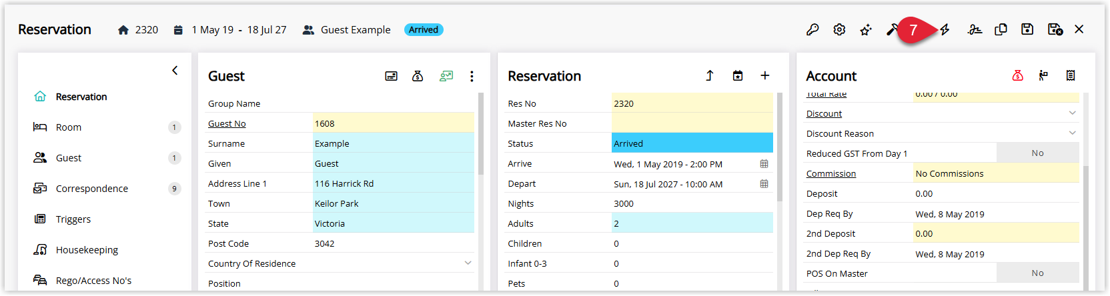This screenshot has height=296, width=1110.
Task: Click the blue Arrived Status field
Action: point(692,143)
